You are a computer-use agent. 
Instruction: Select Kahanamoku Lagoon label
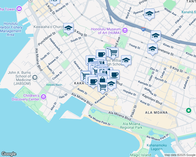click(157, 147)
